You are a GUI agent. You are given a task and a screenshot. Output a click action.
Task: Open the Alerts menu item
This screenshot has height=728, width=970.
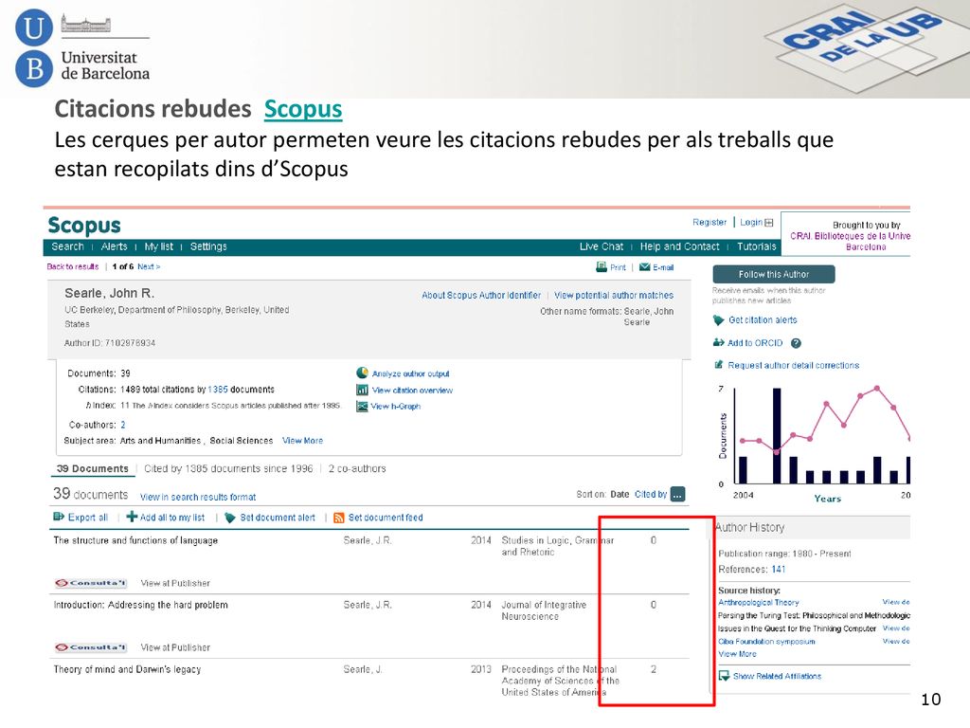(114, 246)
